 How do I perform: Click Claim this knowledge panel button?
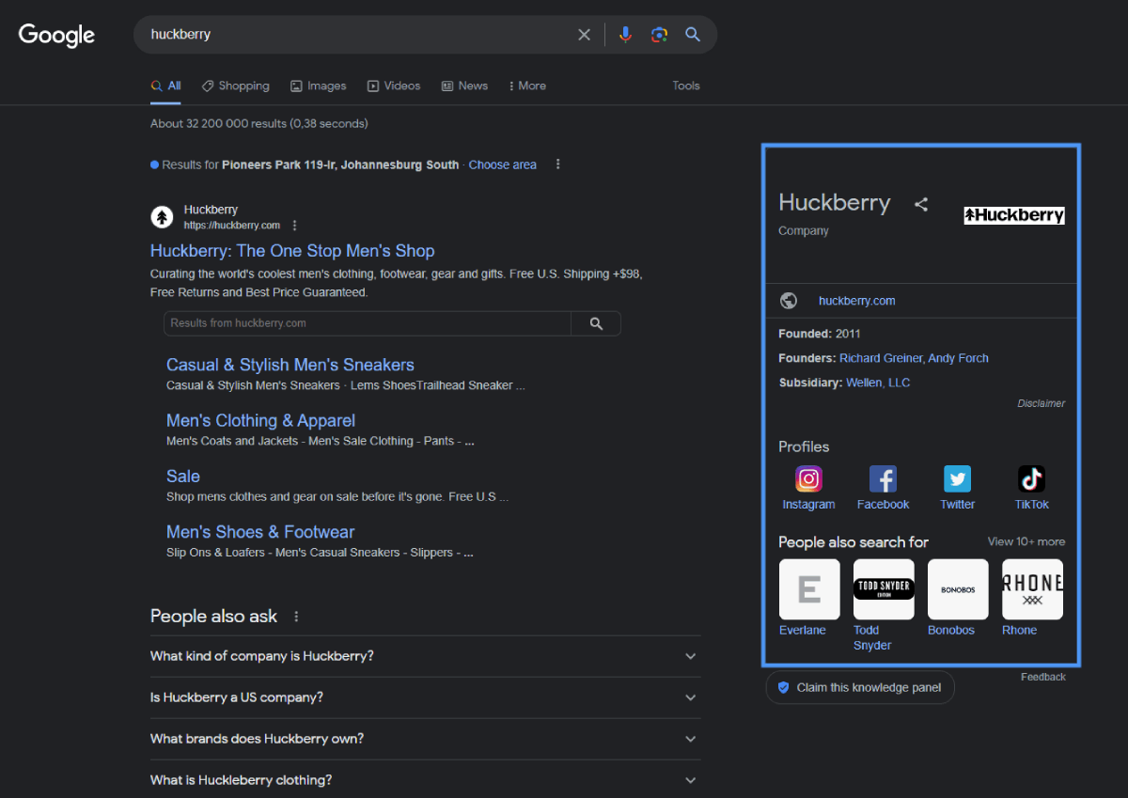859,687
